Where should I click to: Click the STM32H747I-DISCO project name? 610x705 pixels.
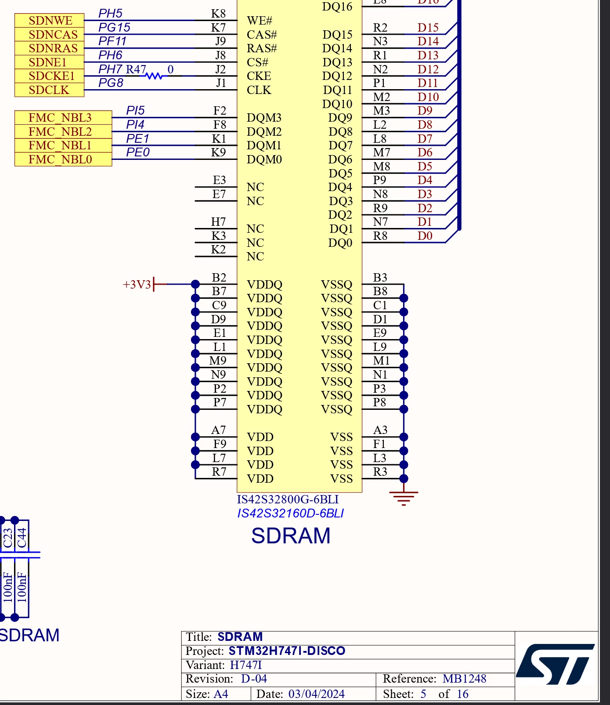287,651
